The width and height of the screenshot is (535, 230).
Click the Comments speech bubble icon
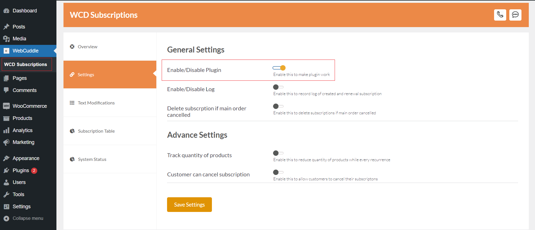pyautogui.click(x=6, y=90)
